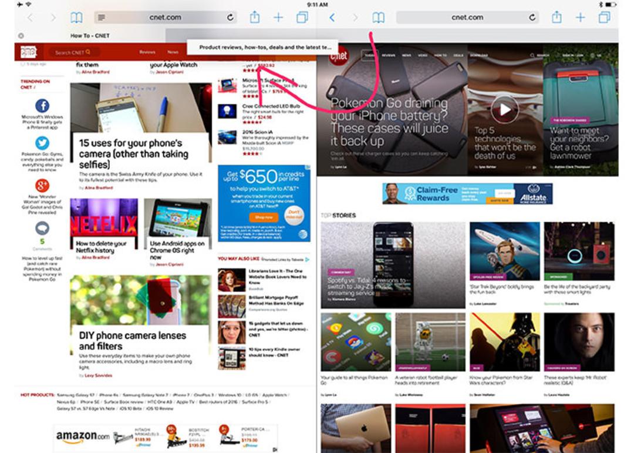Open robot lawnmower story
The height and width of the screenshot is (453, 634).
coord(579,143)
